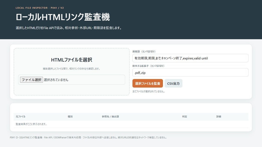Click the 詳細 column header
Viewport: 262px width, 147px height.
pyautogui.click(x=219, y=116)
